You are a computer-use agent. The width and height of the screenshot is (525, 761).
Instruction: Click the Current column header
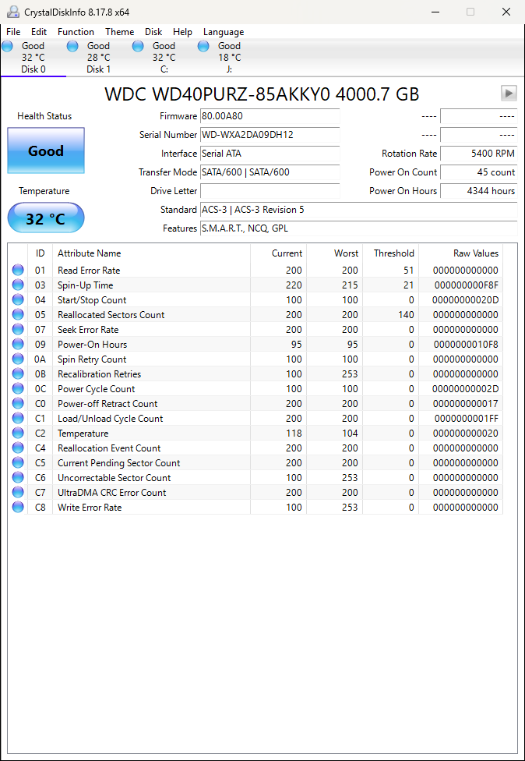(278, 253)
